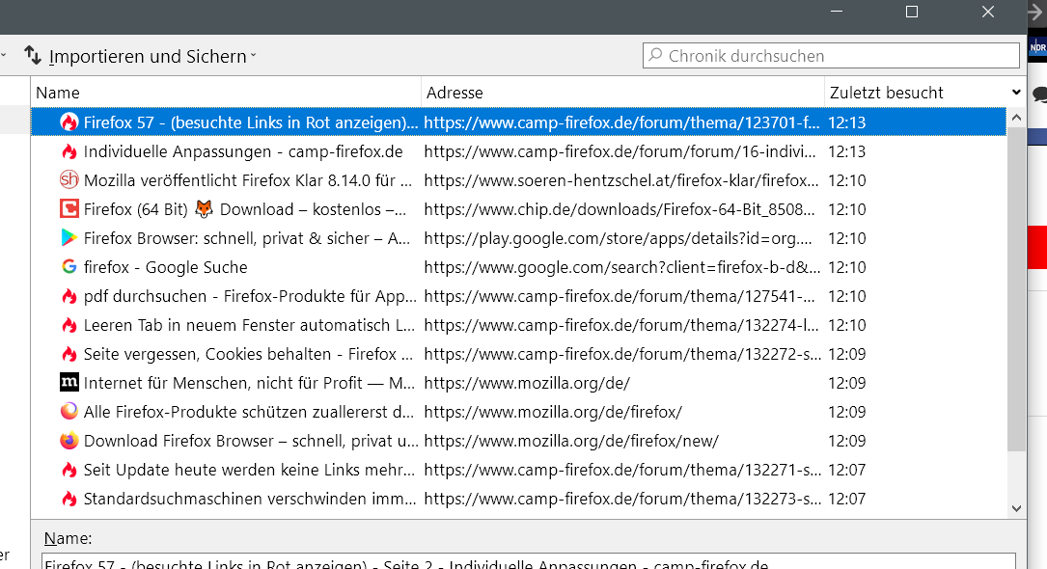
Task: Click into the Name text field at bottom
Action: pyautogui.click(x=529, y=561)
